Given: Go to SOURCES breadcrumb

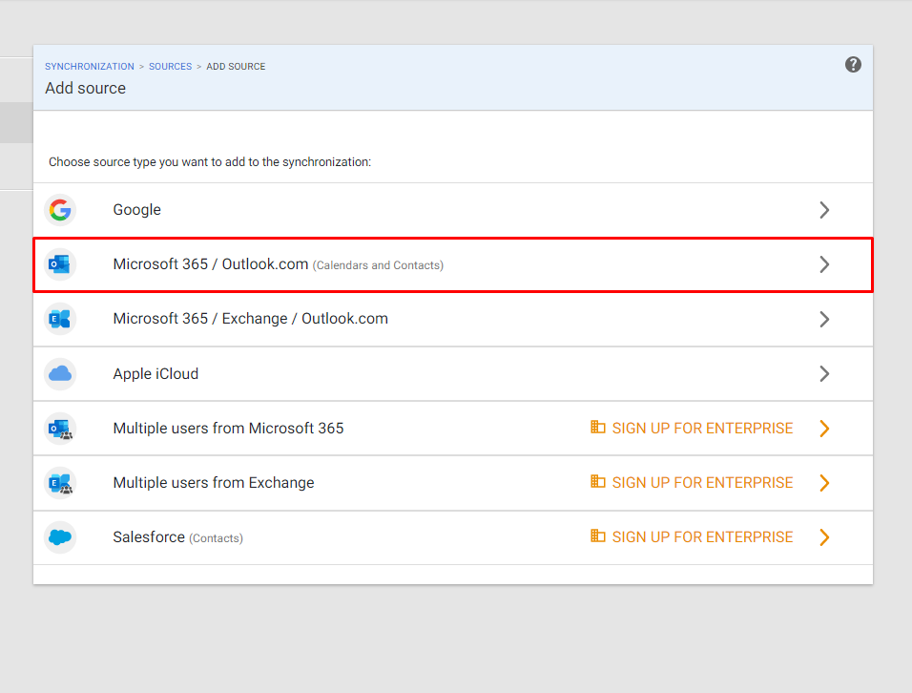Looking at the screenshot, I should [171, 66].
